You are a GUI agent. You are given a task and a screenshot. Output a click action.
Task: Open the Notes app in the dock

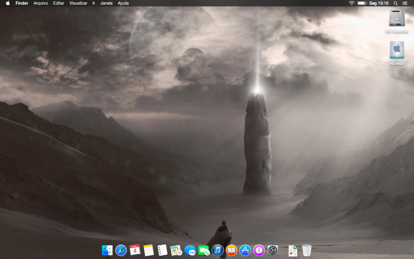149,250
